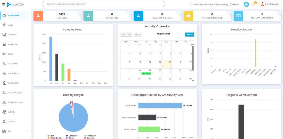
Task: Toggle the New legend in Lead by Stages
Action: point(51,136)
